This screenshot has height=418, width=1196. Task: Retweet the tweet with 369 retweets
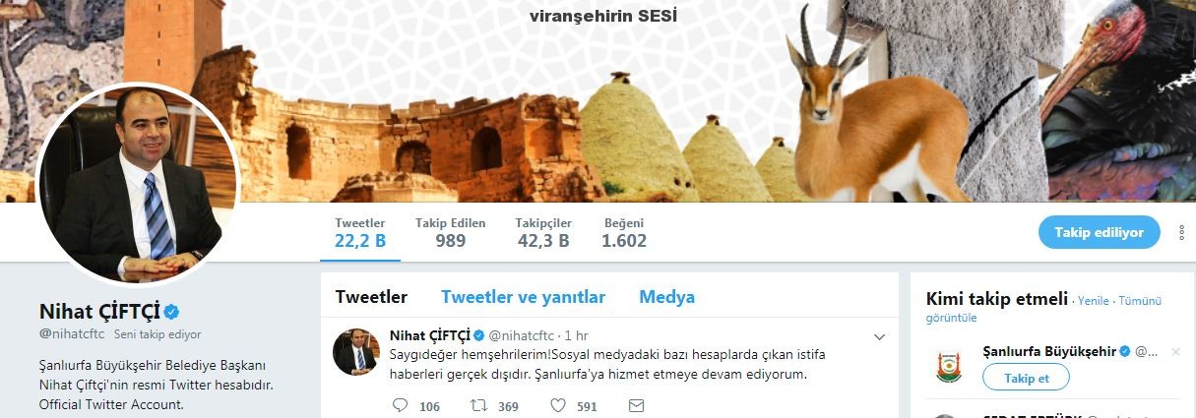click(x=479, y=405)
